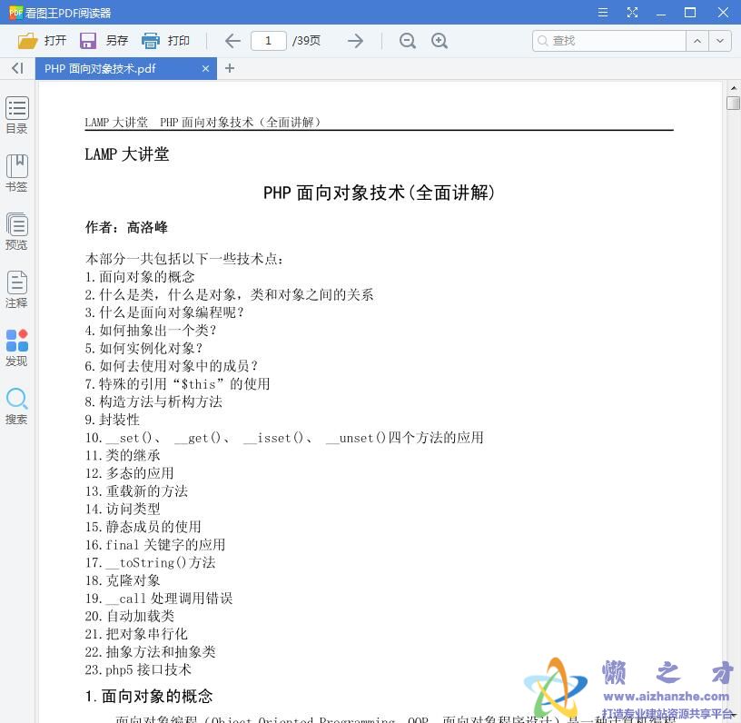The height and width of the screenshot is (723, 741).
Task: Add a new tab with plus button
Action: 230,68
